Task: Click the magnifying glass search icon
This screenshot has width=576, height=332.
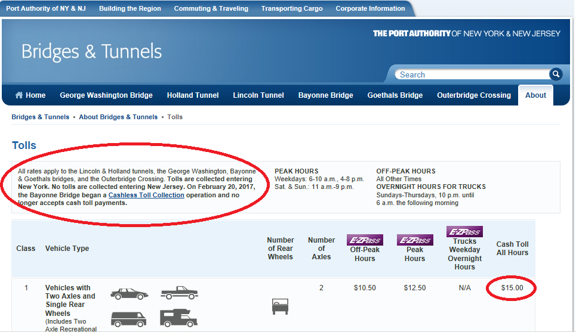Action: 556,74
